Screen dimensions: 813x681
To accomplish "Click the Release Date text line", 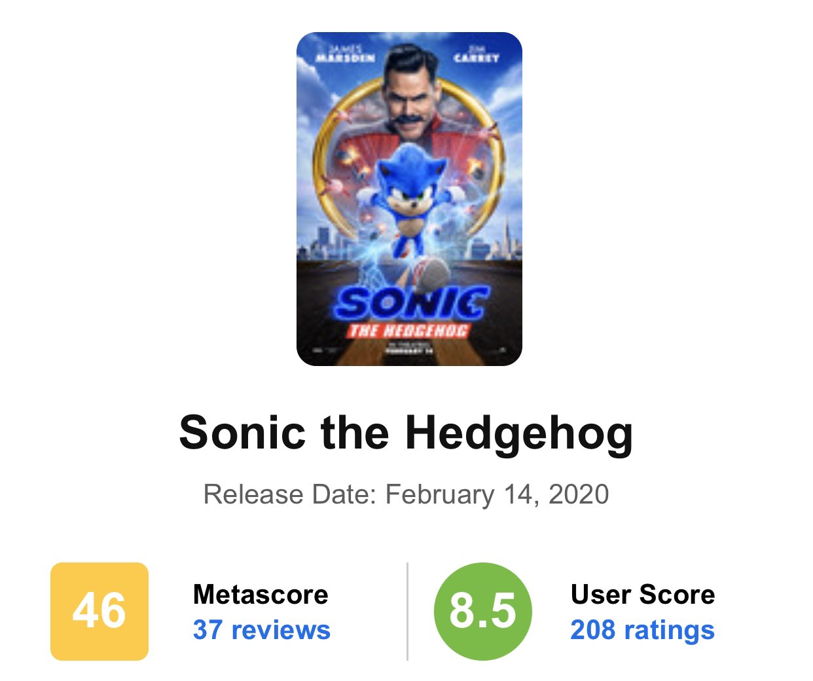I will [406, 494].
